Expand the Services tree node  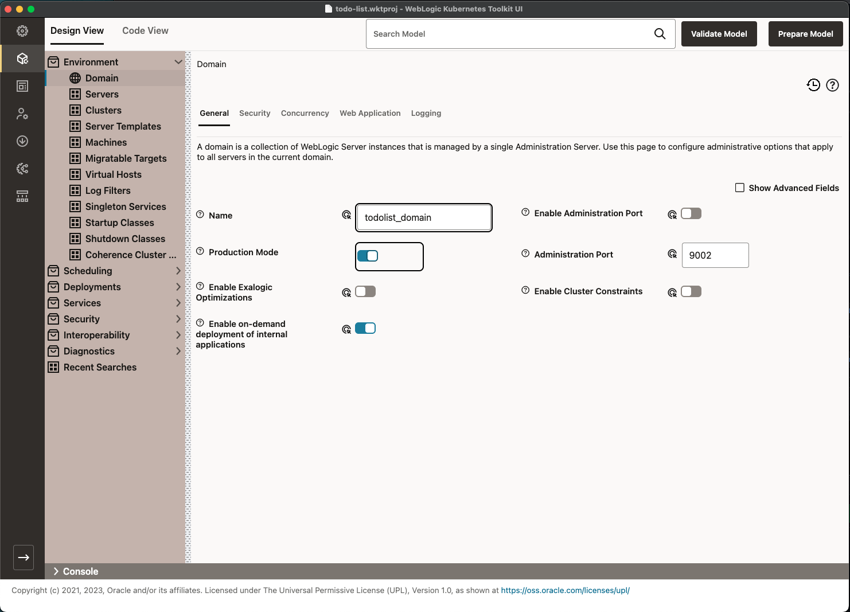pos(178,303)
